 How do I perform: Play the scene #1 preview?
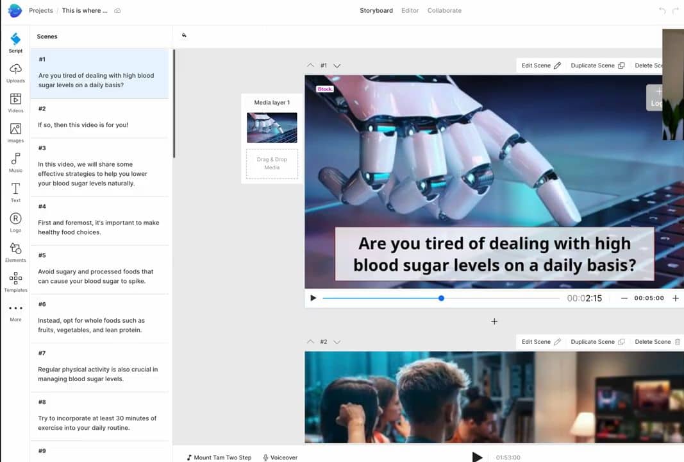coord(313,298)
